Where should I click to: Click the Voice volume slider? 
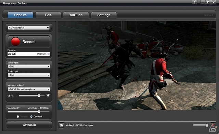click(x=32, y=96)
